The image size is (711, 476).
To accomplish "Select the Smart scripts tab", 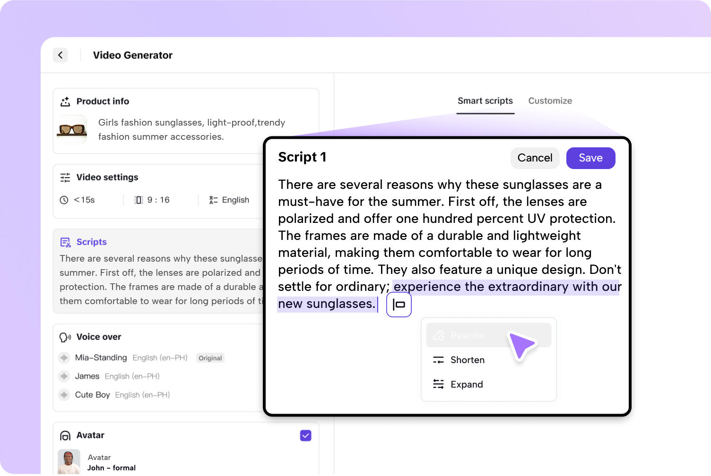I will click(485, 101).
